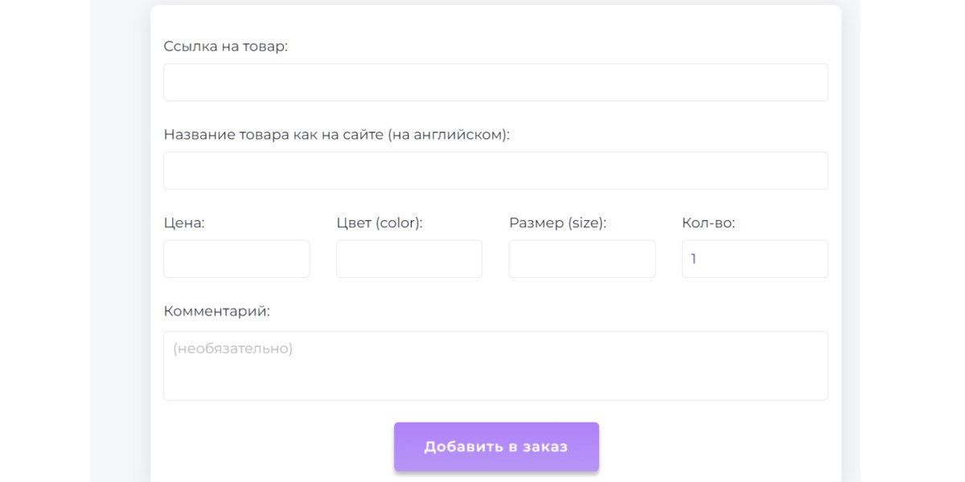Click the 'Размер (size):' label text

pyautogui.click(x=557, y=223)
